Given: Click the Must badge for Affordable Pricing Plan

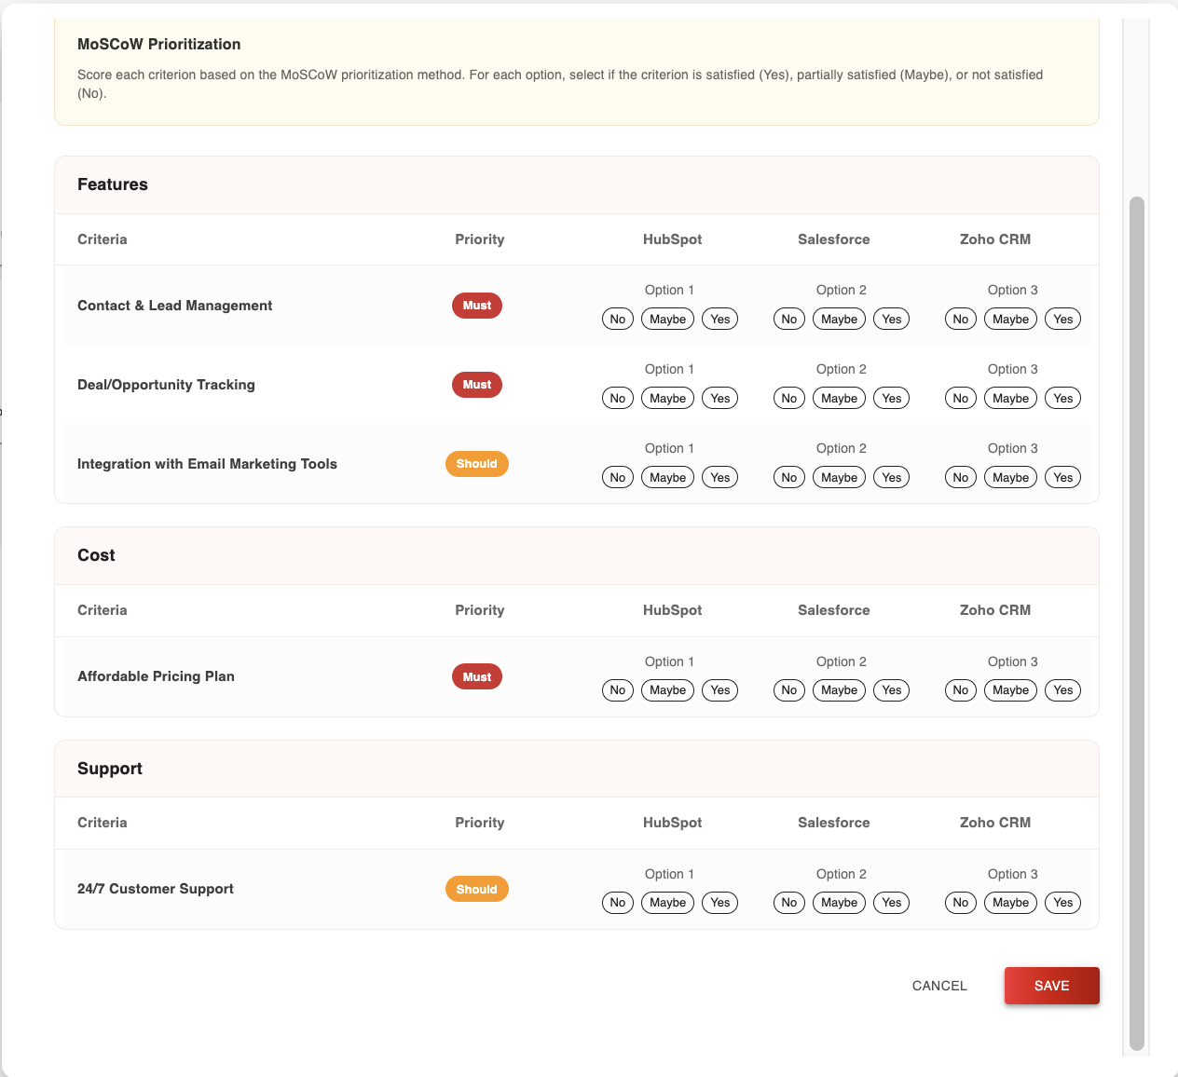Looking at the screenshot, I should 476,676.
